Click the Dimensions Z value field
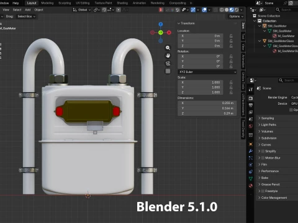Image resolution: width=298 pixels, height=223 pixels. [207, 113]
